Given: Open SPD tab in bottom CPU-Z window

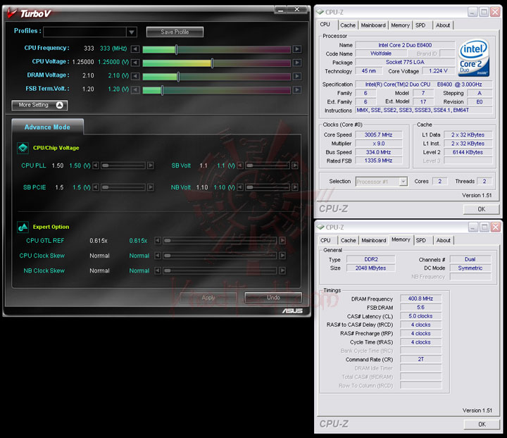Looking at the screenshot, I should coord(420,241).
